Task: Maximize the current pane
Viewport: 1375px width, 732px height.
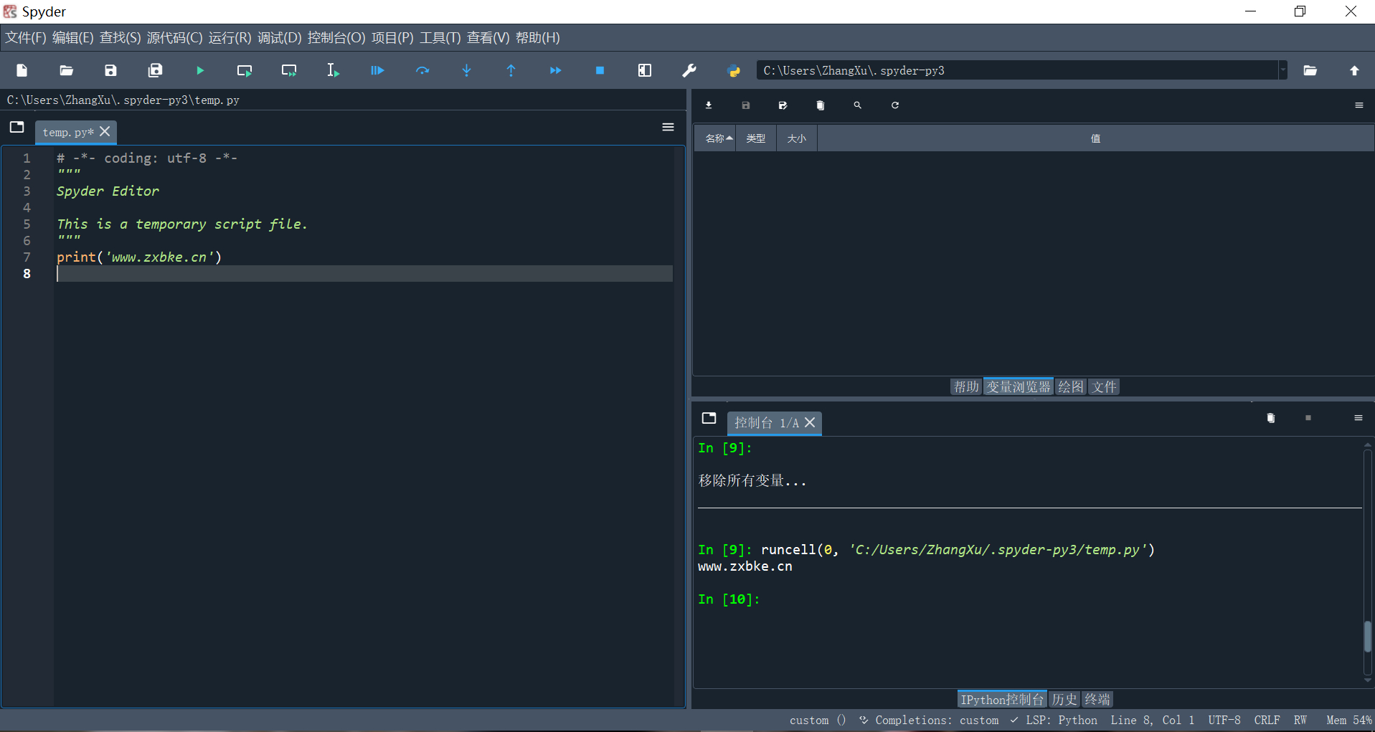Action: pos(644,70)
